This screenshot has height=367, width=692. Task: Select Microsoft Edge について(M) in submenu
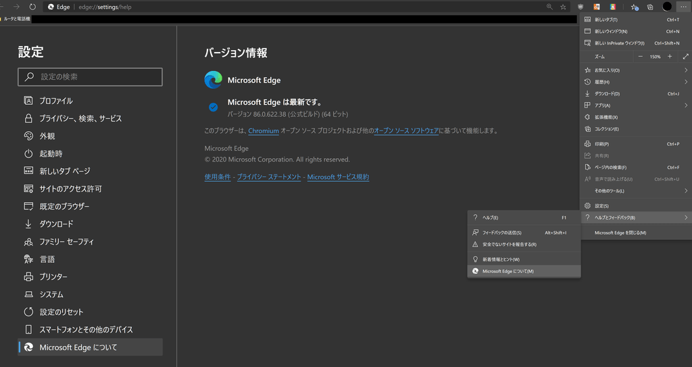524,271
